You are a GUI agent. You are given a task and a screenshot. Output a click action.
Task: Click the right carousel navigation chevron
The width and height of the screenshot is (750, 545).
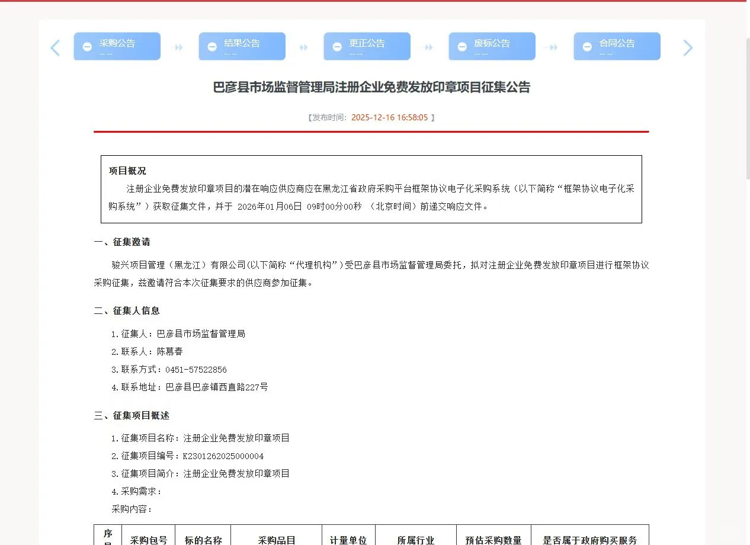coord(687,47)
